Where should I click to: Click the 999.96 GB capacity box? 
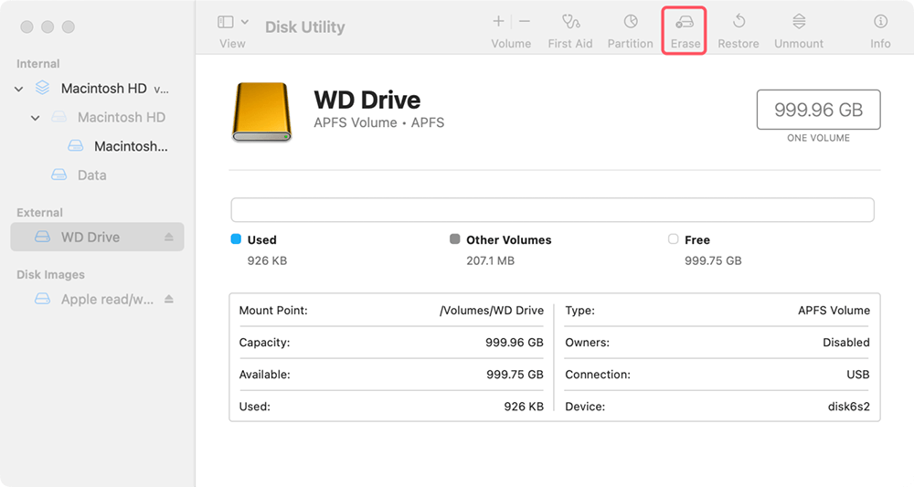(x=818, y=110)
